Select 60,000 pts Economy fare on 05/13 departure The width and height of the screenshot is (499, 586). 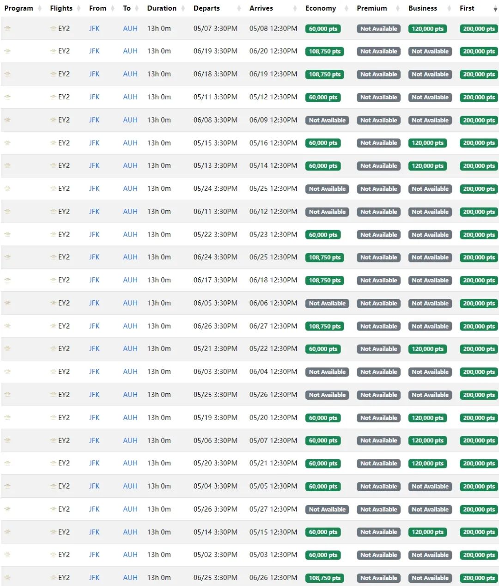pyautogui.click(x=323, y=166)
